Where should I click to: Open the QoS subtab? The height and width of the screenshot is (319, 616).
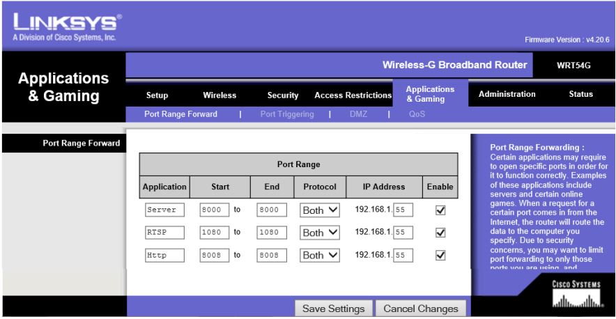tap(417, 114)
